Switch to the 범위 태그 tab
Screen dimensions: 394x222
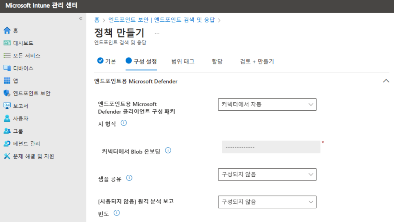(183, 62)
